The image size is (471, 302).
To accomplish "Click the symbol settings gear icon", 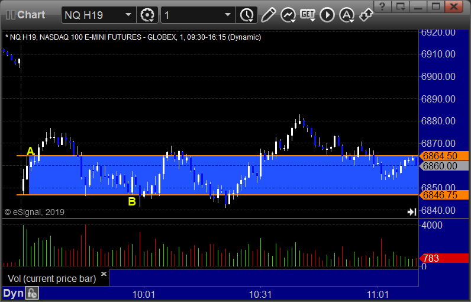I will [x=147, y=15].
